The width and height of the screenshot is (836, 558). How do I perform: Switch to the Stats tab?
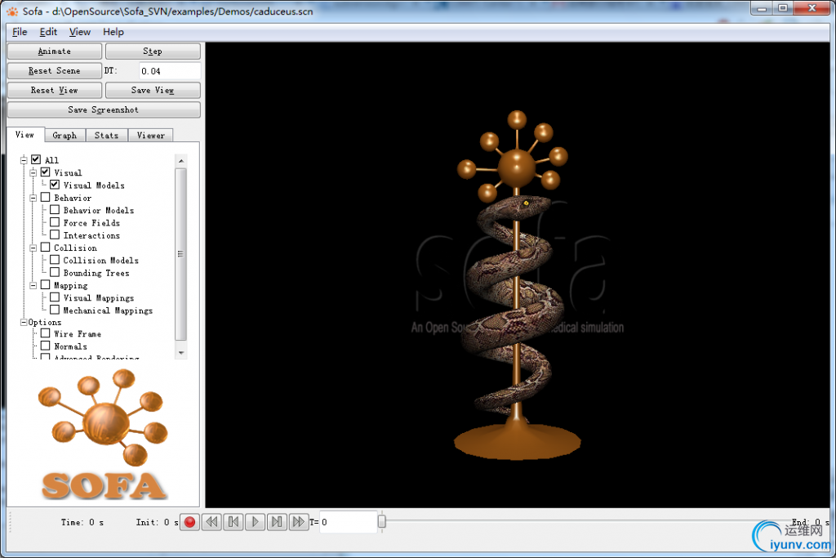(107, 136)
